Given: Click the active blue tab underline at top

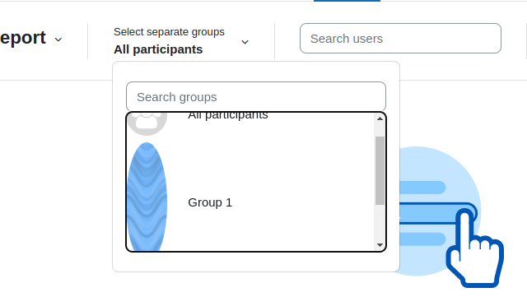Looking at the screenshot, I should [347, 1].
